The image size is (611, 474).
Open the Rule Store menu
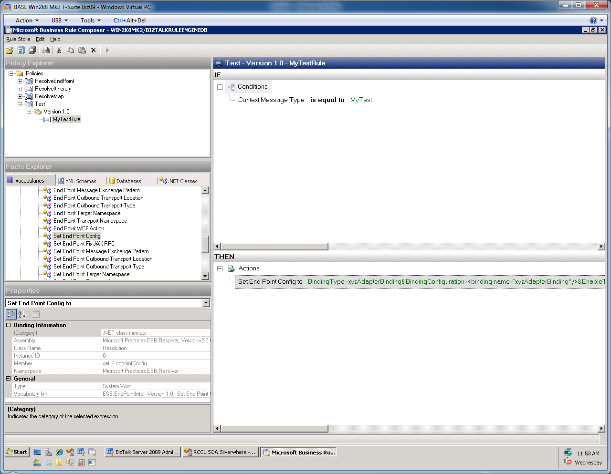18,39
